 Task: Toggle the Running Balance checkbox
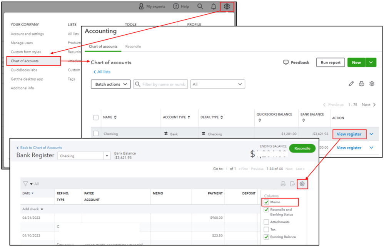coord(266,237)
